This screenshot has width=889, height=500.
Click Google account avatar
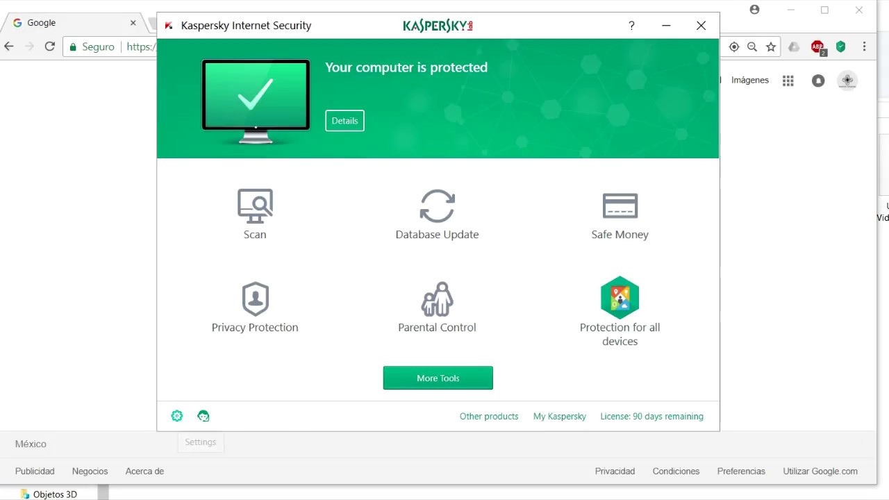(847, 81)
